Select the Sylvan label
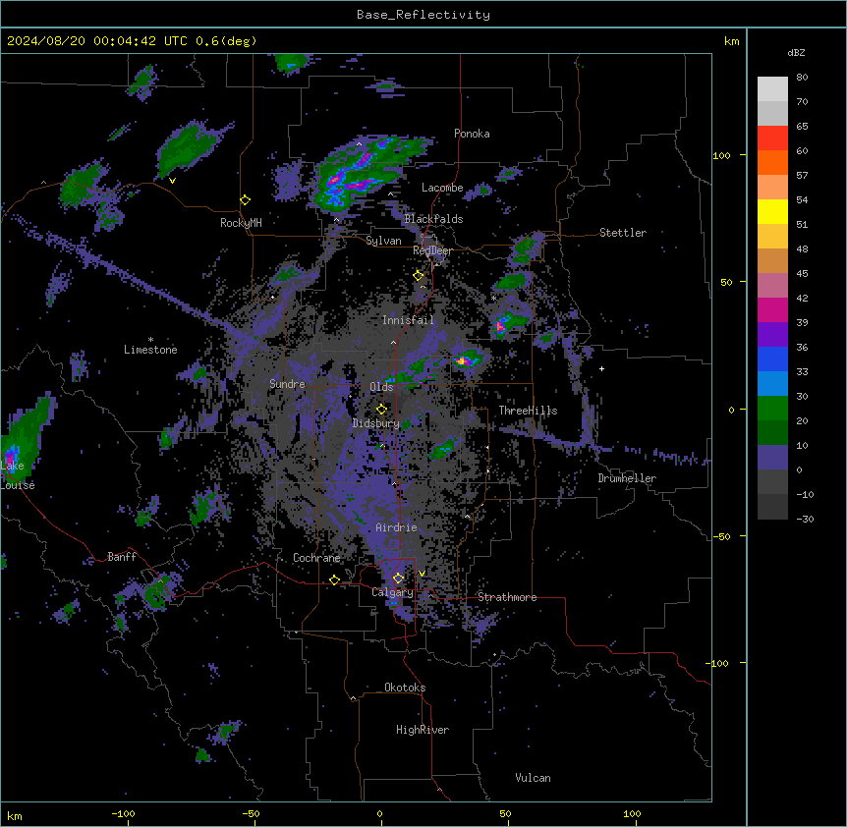The image size is (847, 827). [x=383, y=241]
